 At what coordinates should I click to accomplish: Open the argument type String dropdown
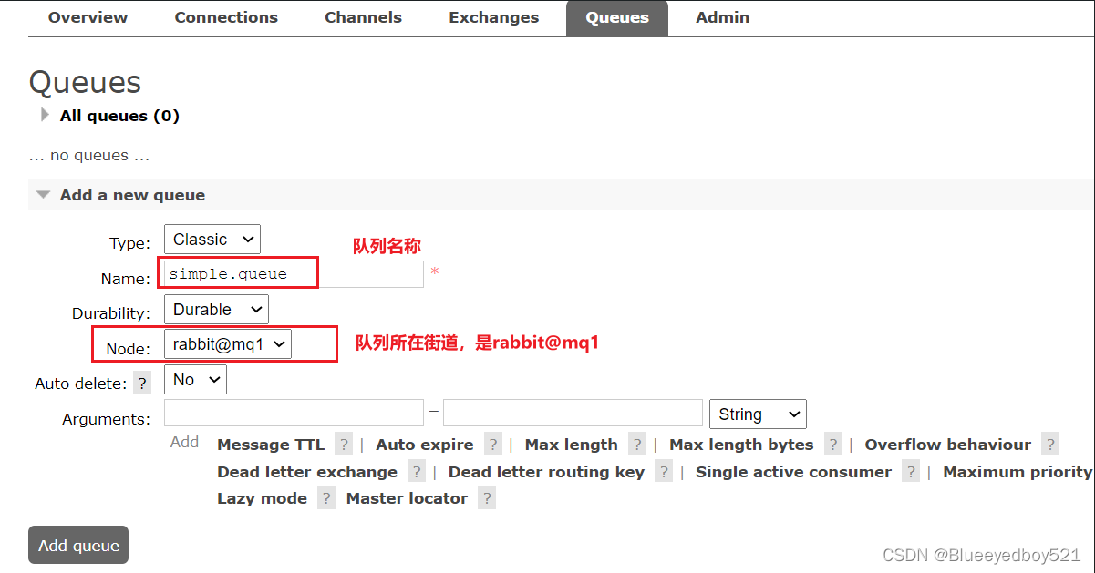758,414
